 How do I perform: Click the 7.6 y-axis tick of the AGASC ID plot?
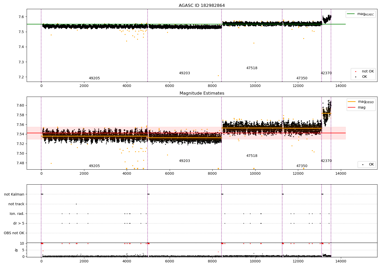22,17
